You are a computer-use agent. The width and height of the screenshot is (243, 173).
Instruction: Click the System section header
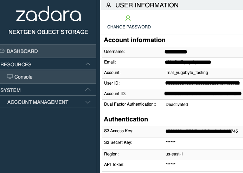coord(48,90)
